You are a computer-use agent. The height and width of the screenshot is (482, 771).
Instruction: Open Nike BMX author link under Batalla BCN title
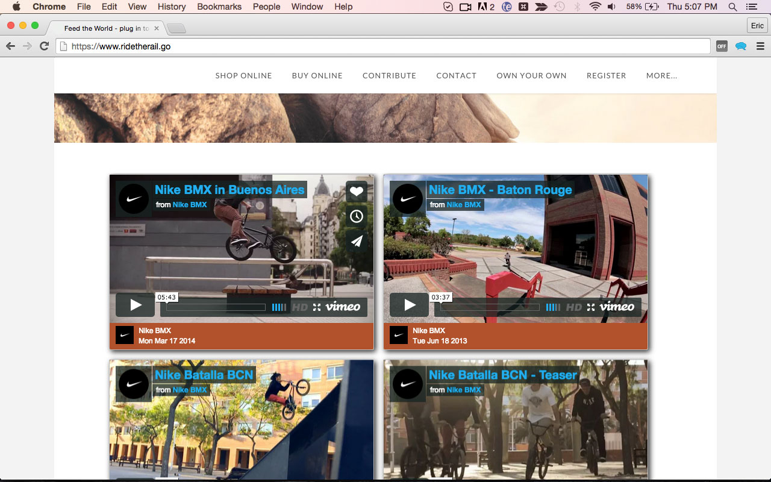pos(190,390)
